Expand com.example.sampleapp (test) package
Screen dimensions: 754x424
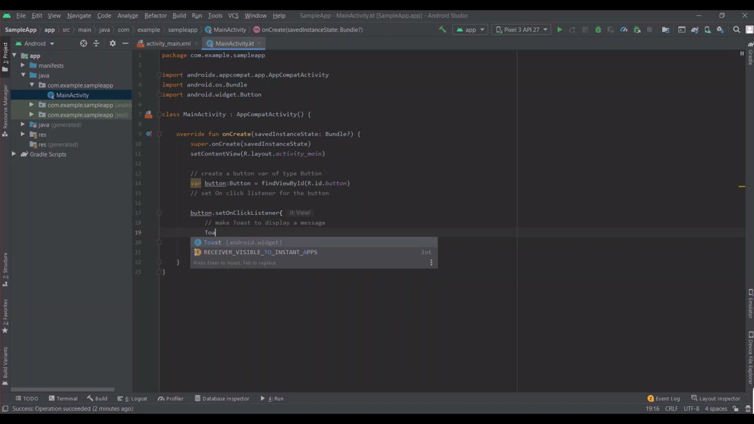[x=32, y=115]
